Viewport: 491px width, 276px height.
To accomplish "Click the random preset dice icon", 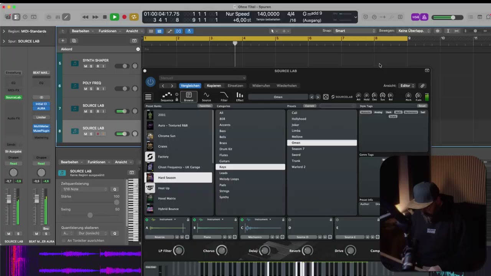I will pos(326,97).
